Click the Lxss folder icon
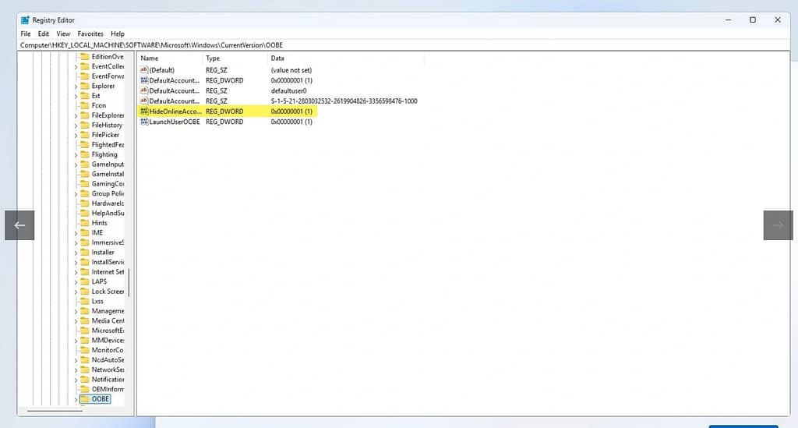 point(84,301)
